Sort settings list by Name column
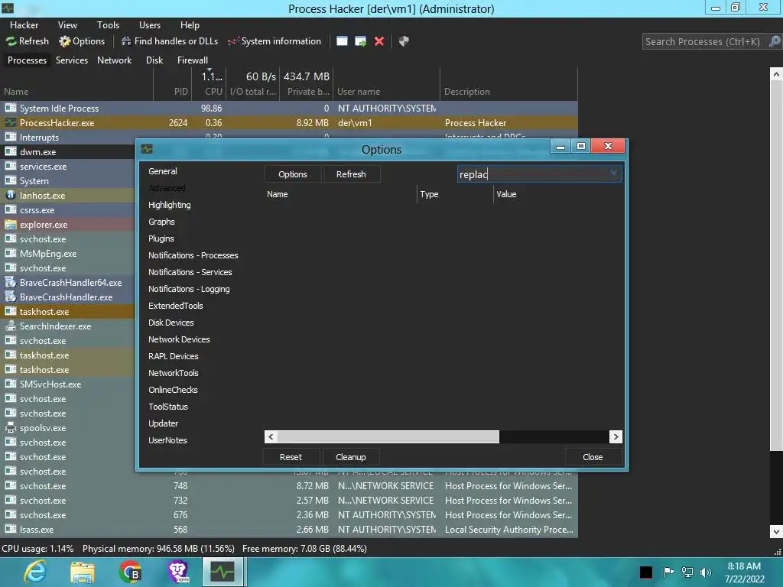 pos(340,194)
